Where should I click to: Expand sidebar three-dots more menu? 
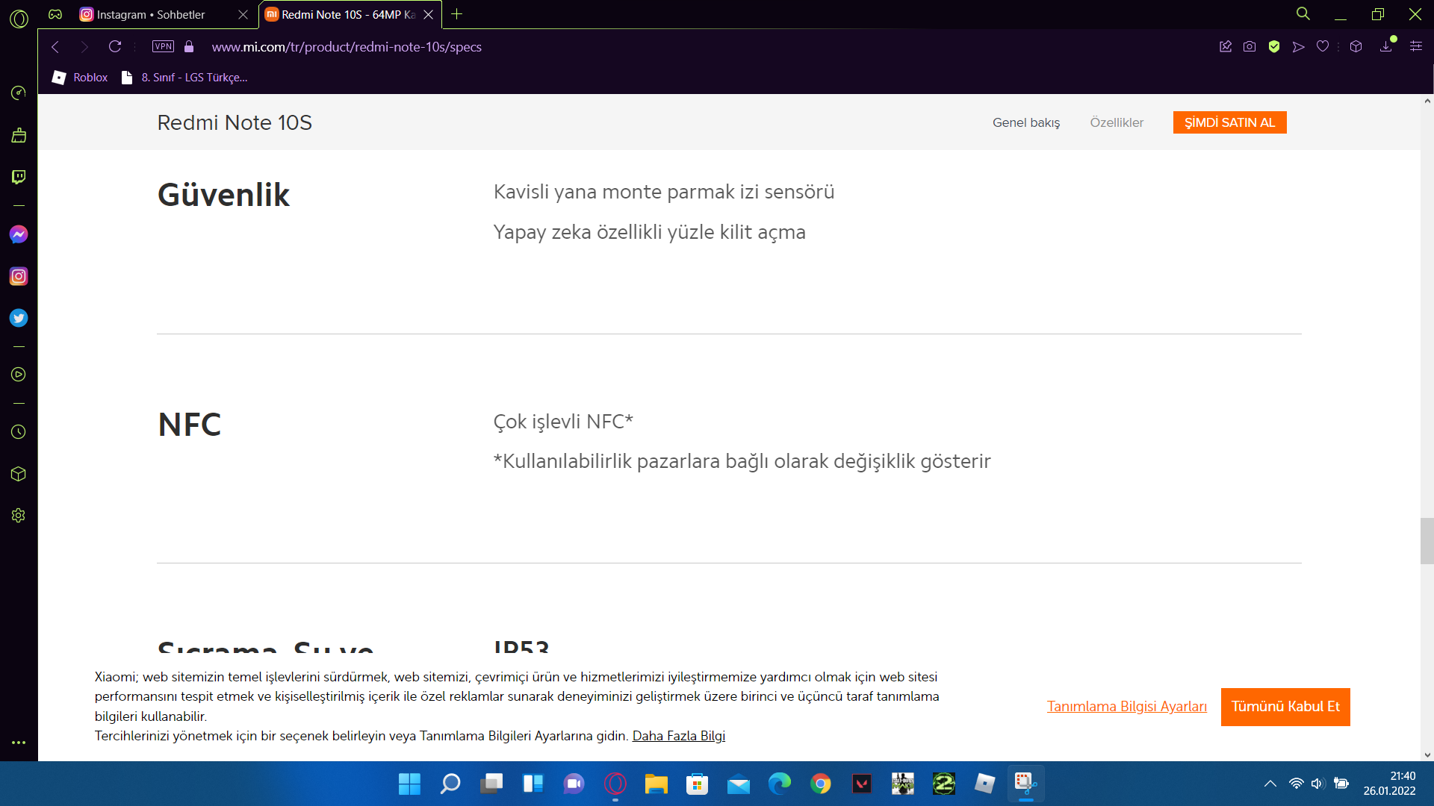point(19,743)
